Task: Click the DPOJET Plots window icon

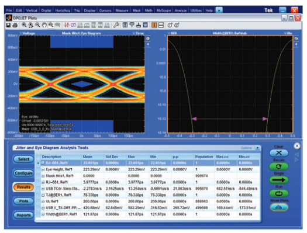Action: click(x=9, y=18)
